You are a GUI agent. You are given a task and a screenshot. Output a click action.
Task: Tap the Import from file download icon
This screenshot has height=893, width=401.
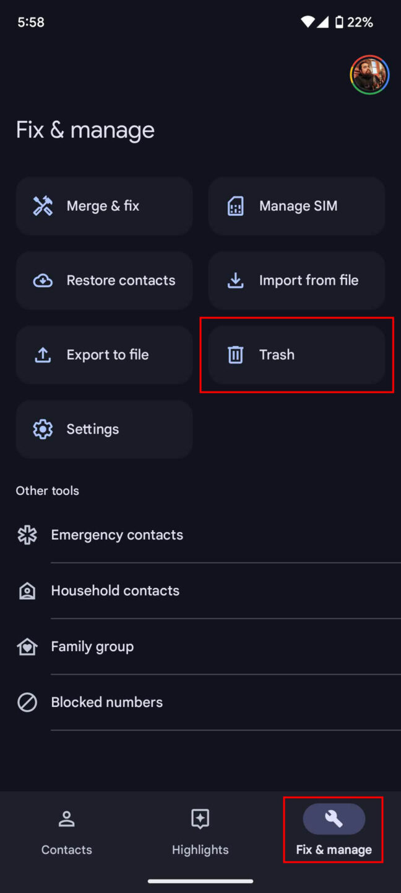click(235, 280)
